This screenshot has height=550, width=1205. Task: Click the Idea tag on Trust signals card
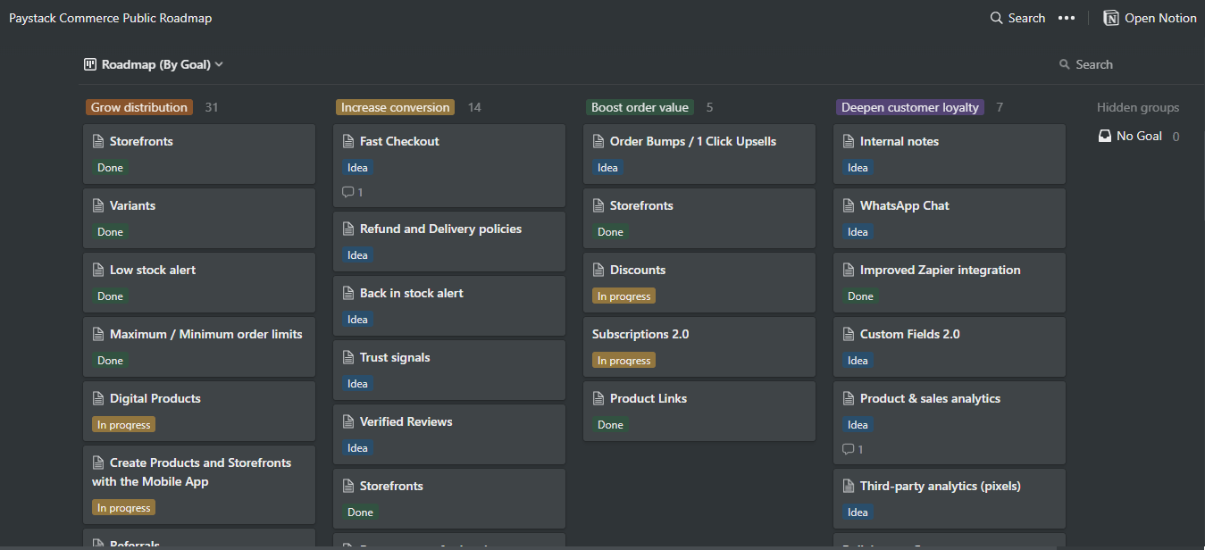point(357,383)
